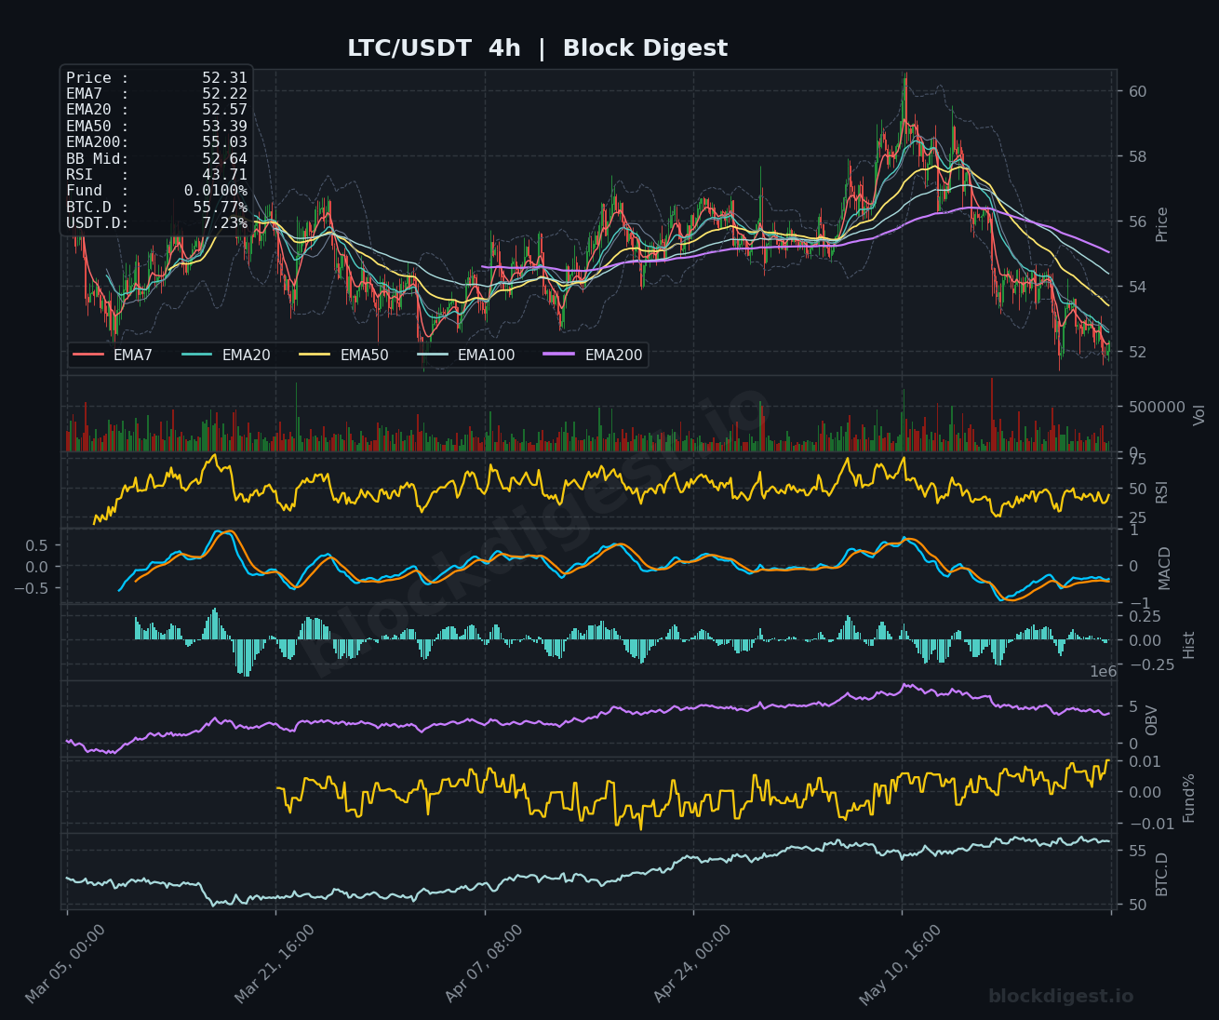Click the 1e6 OBV scale label
Image resolution: width=1219 pixels, height=1020 pixels.
(1104, 671)
